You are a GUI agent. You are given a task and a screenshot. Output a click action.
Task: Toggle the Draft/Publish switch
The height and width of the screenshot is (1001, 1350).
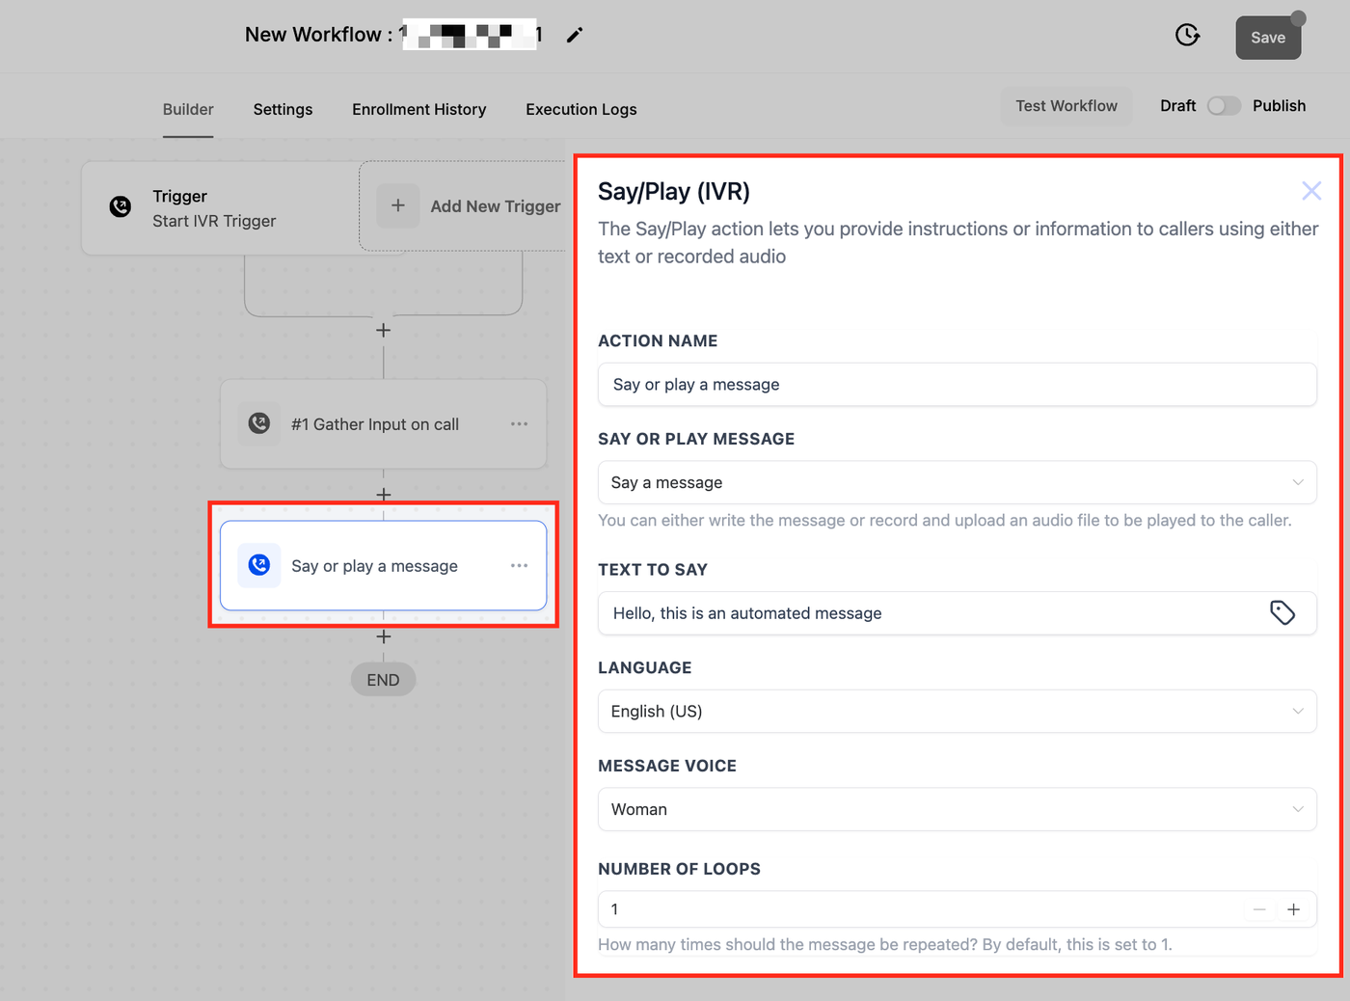pos(1224,106)
